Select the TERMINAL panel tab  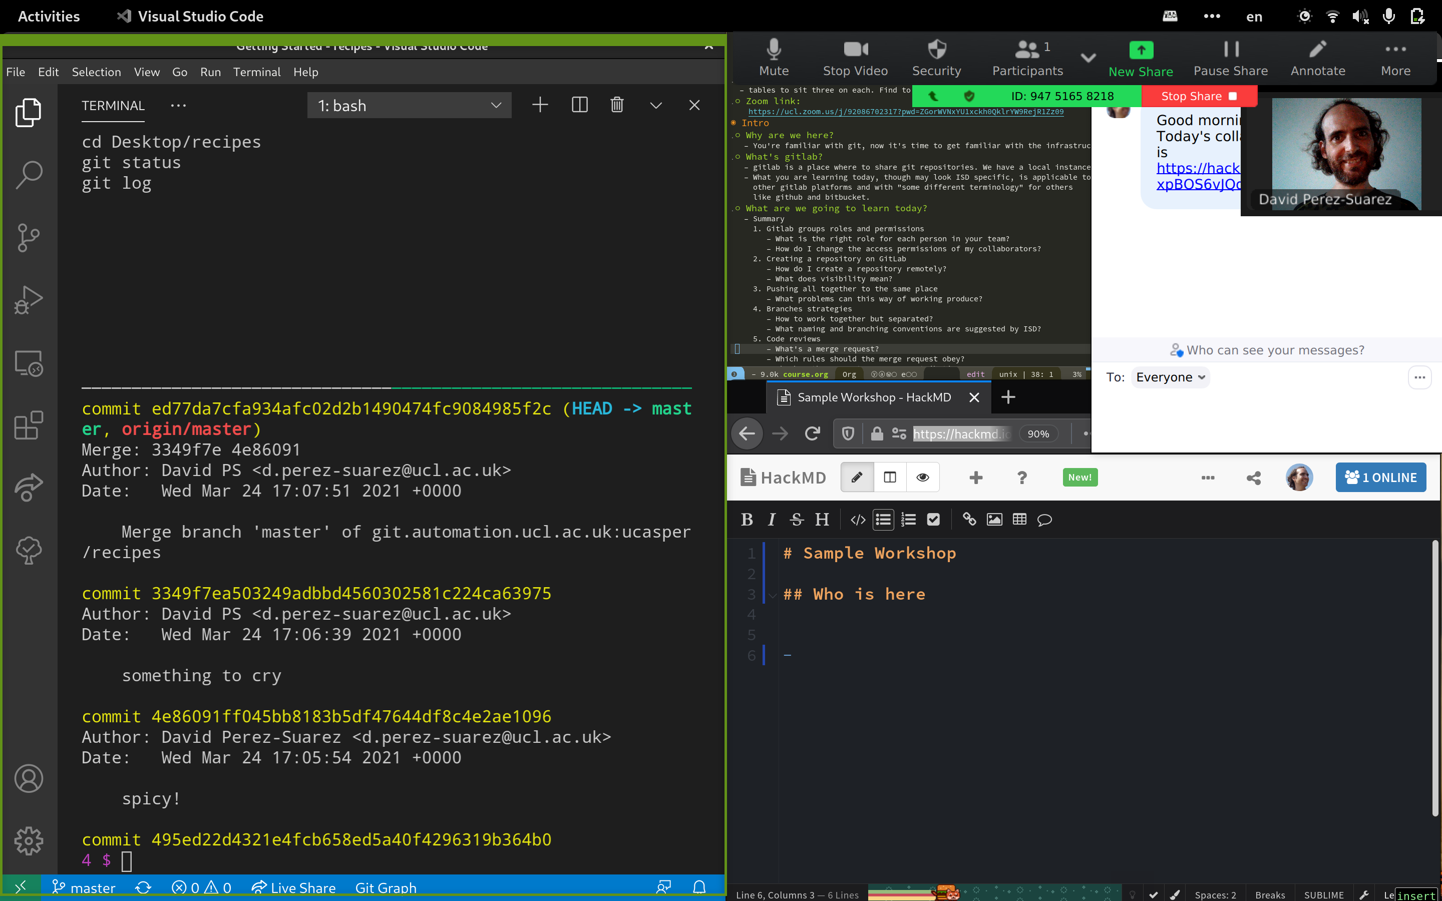tap(113, 106)
